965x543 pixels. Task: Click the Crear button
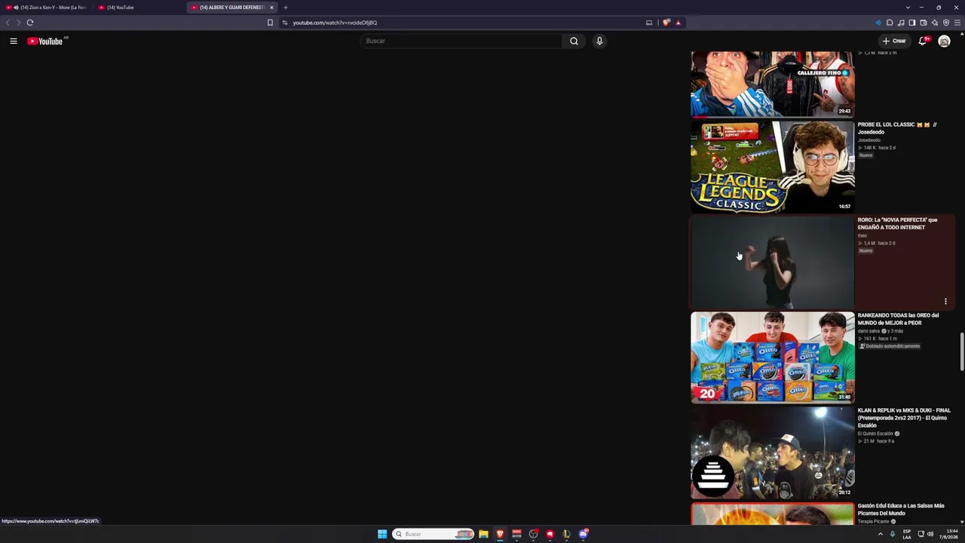tap(894, 41)
